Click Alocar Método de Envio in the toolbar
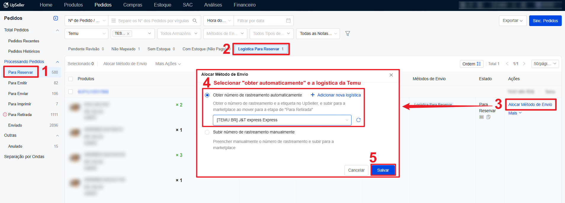This screenshot has height=203, width=565. [125, 64]
